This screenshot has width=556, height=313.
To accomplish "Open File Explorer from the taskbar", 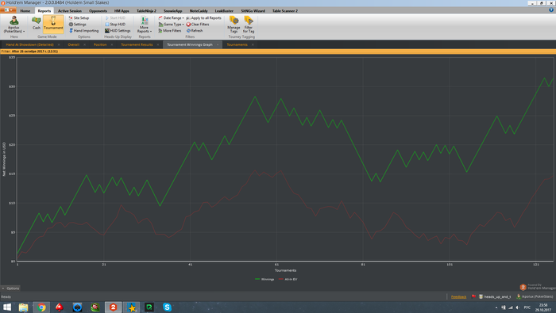I will [x=23, y=307].
